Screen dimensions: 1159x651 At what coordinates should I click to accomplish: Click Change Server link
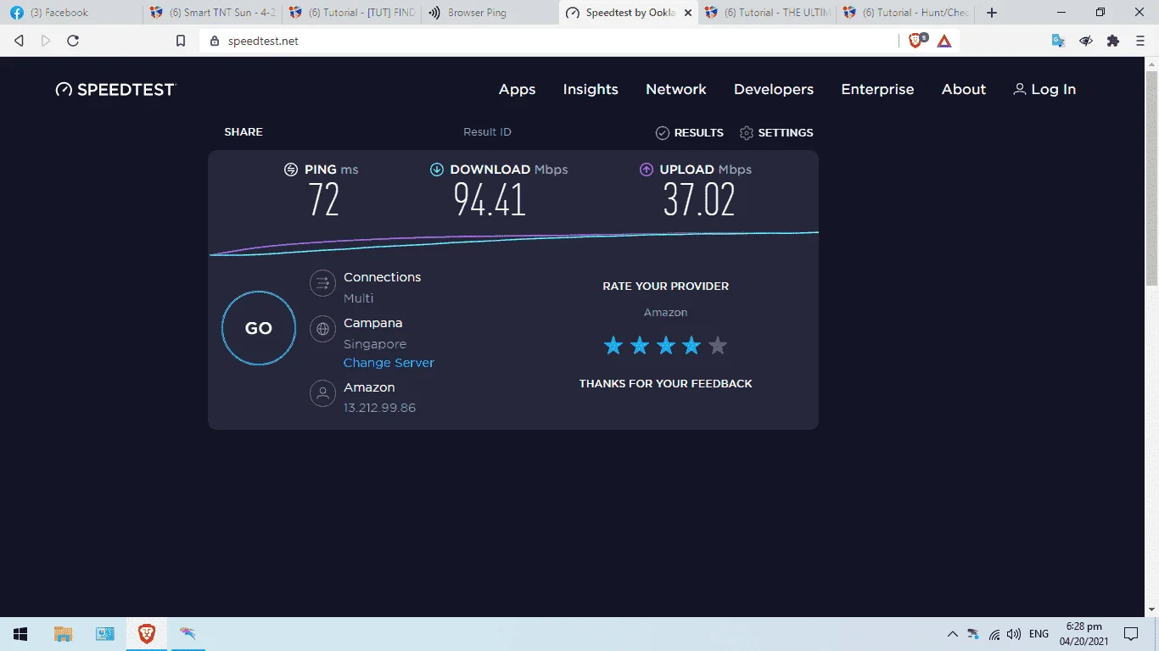click(x=389, y=363)
